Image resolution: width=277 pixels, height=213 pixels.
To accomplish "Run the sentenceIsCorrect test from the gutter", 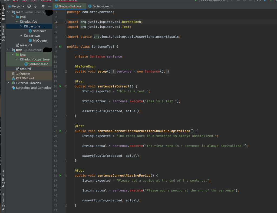I will [x=60, y=86].
